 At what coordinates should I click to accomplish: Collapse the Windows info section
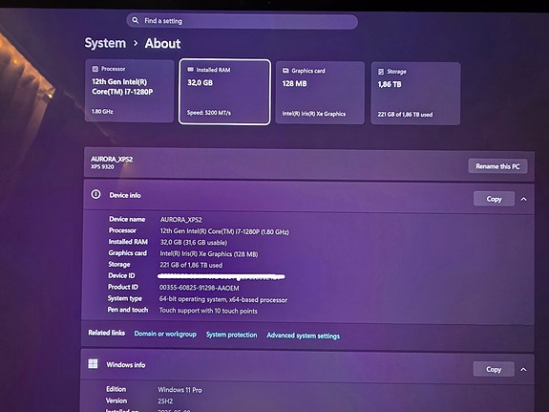click(x=523, y=369)
